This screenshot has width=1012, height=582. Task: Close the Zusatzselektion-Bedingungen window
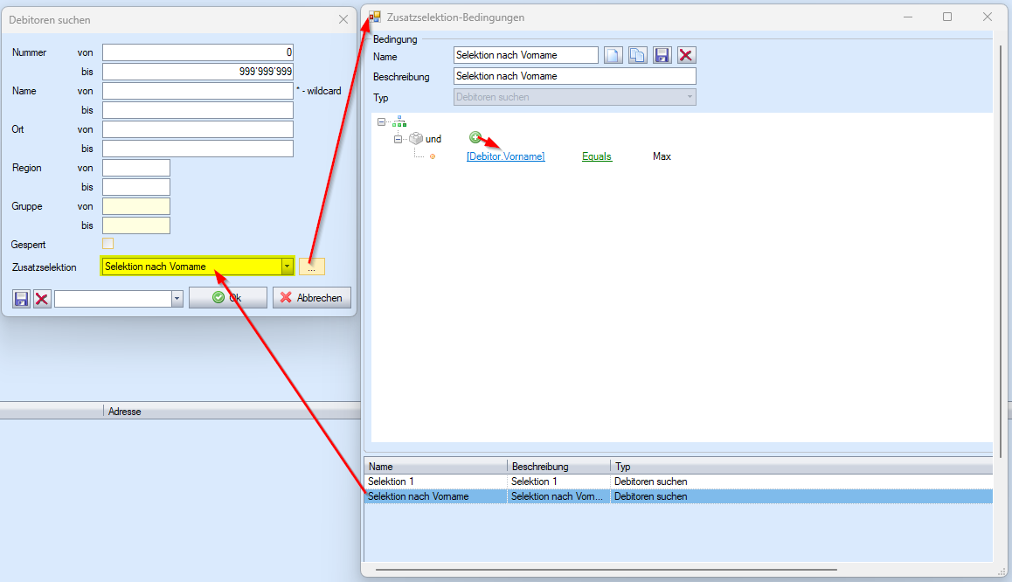pos(988,17)
